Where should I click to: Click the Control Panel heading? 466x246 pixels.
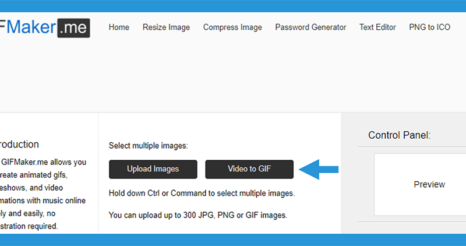tap(399, 135)
